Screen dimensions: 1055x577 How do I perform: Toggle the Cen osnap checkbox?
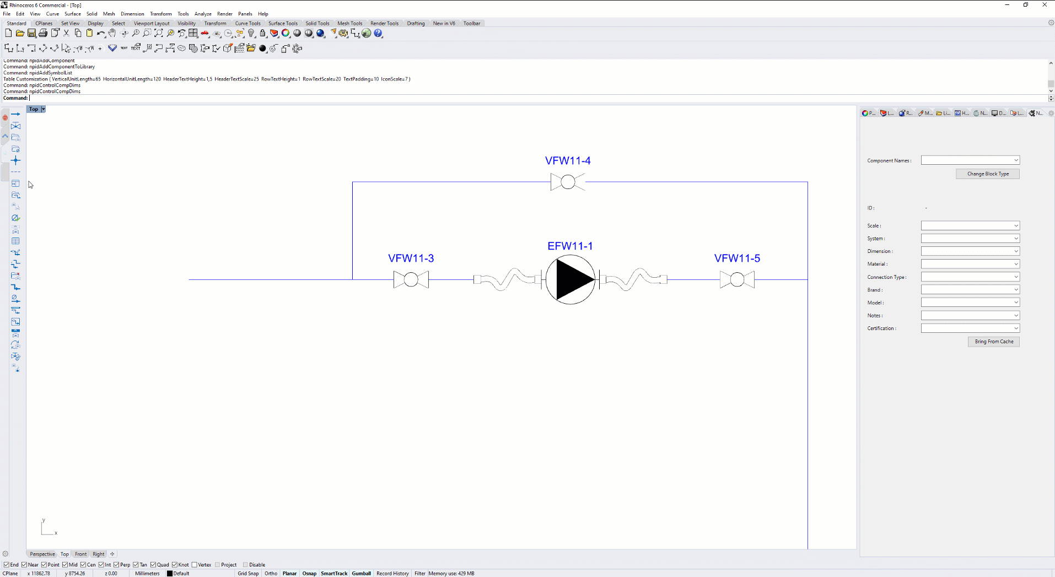[x=83, y=564]
